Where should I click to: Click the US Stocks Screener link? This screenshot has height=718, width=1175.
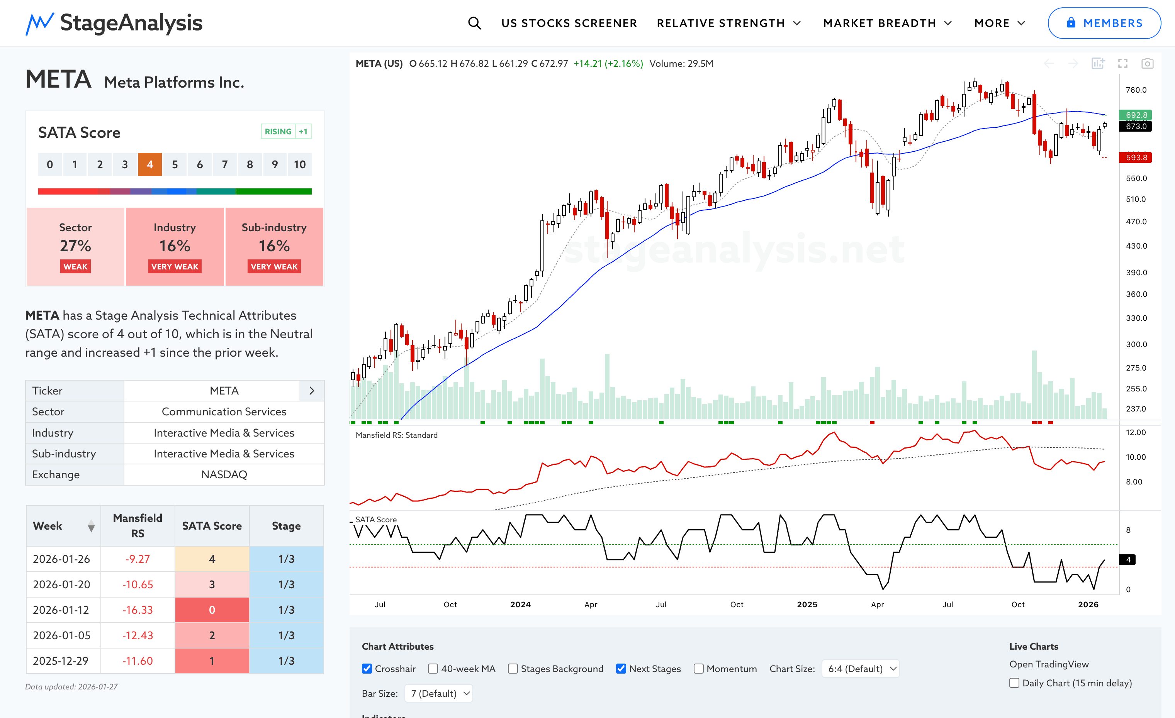569,23
